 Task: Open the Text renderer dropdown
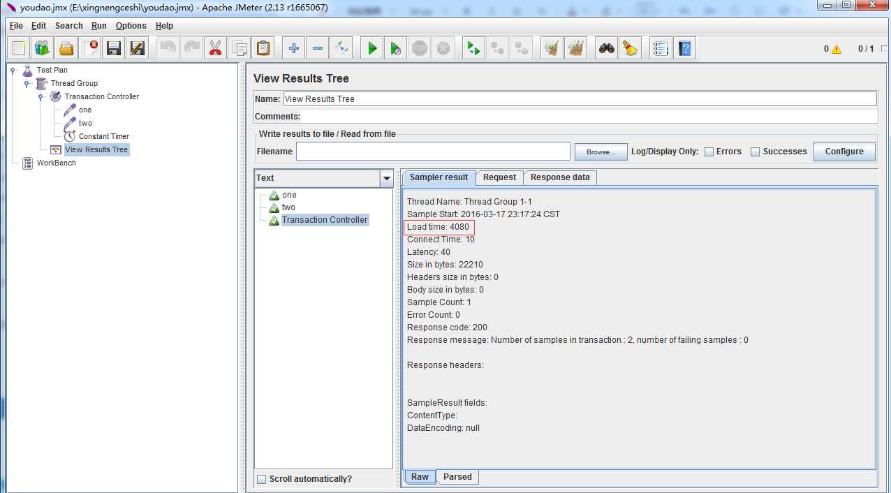point(386,178)
